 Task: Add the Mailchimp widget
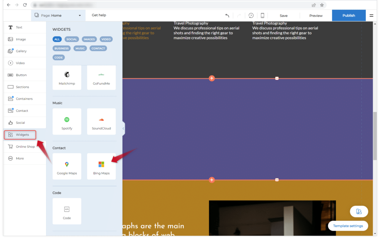[67, 77]
